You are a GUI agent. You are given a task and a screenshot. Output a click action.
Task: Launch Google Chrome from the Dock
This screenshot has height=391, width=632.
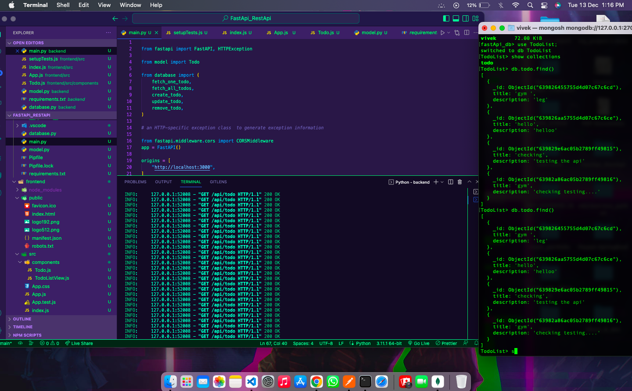(x=316, y=381)
